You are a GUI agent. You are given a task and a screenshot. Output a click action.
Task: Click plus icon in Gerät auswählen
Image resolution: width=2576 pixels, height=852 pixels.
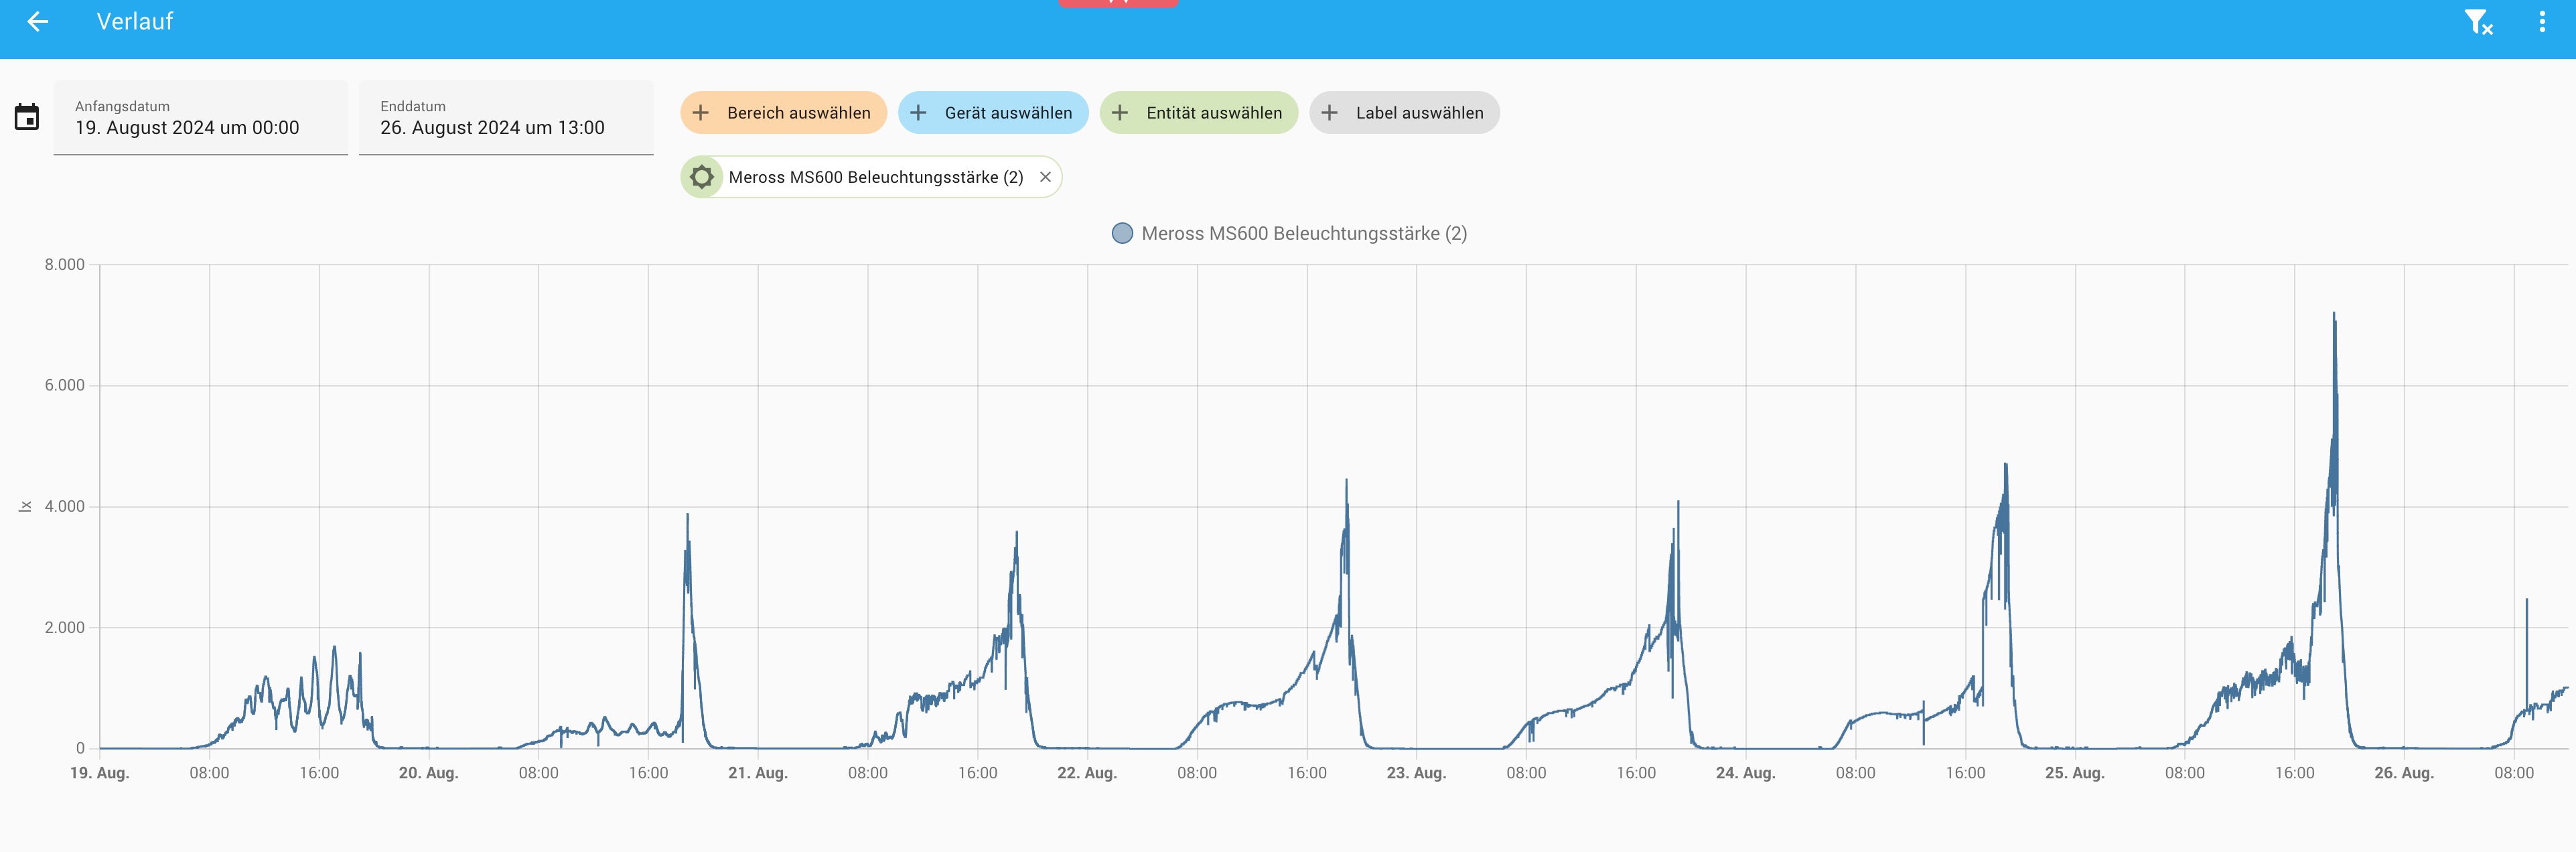(918, 113)
